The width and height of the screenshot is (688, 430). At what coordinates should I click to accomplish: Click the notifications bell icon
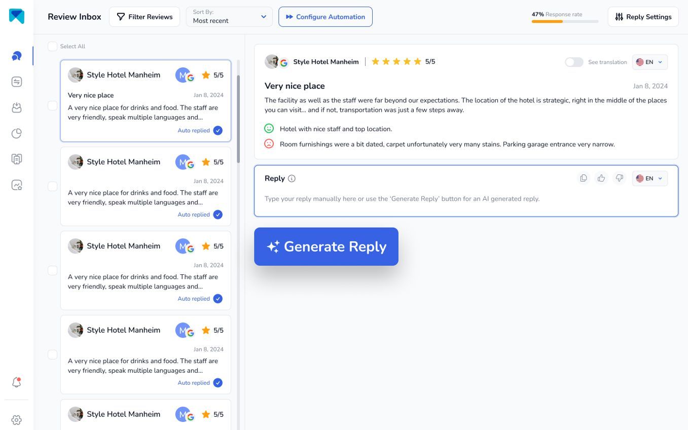tap(17, 382)
